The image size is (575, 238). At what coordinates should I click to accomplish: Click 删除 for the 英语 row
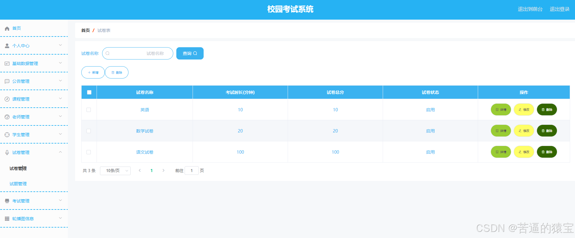click(x=547, y=109)
